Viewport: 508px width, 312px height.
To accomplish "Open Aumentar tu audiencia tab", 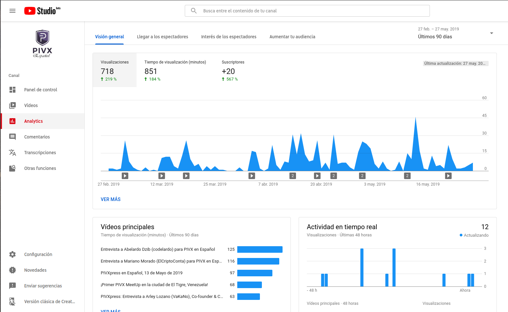I will coord(292,37).
